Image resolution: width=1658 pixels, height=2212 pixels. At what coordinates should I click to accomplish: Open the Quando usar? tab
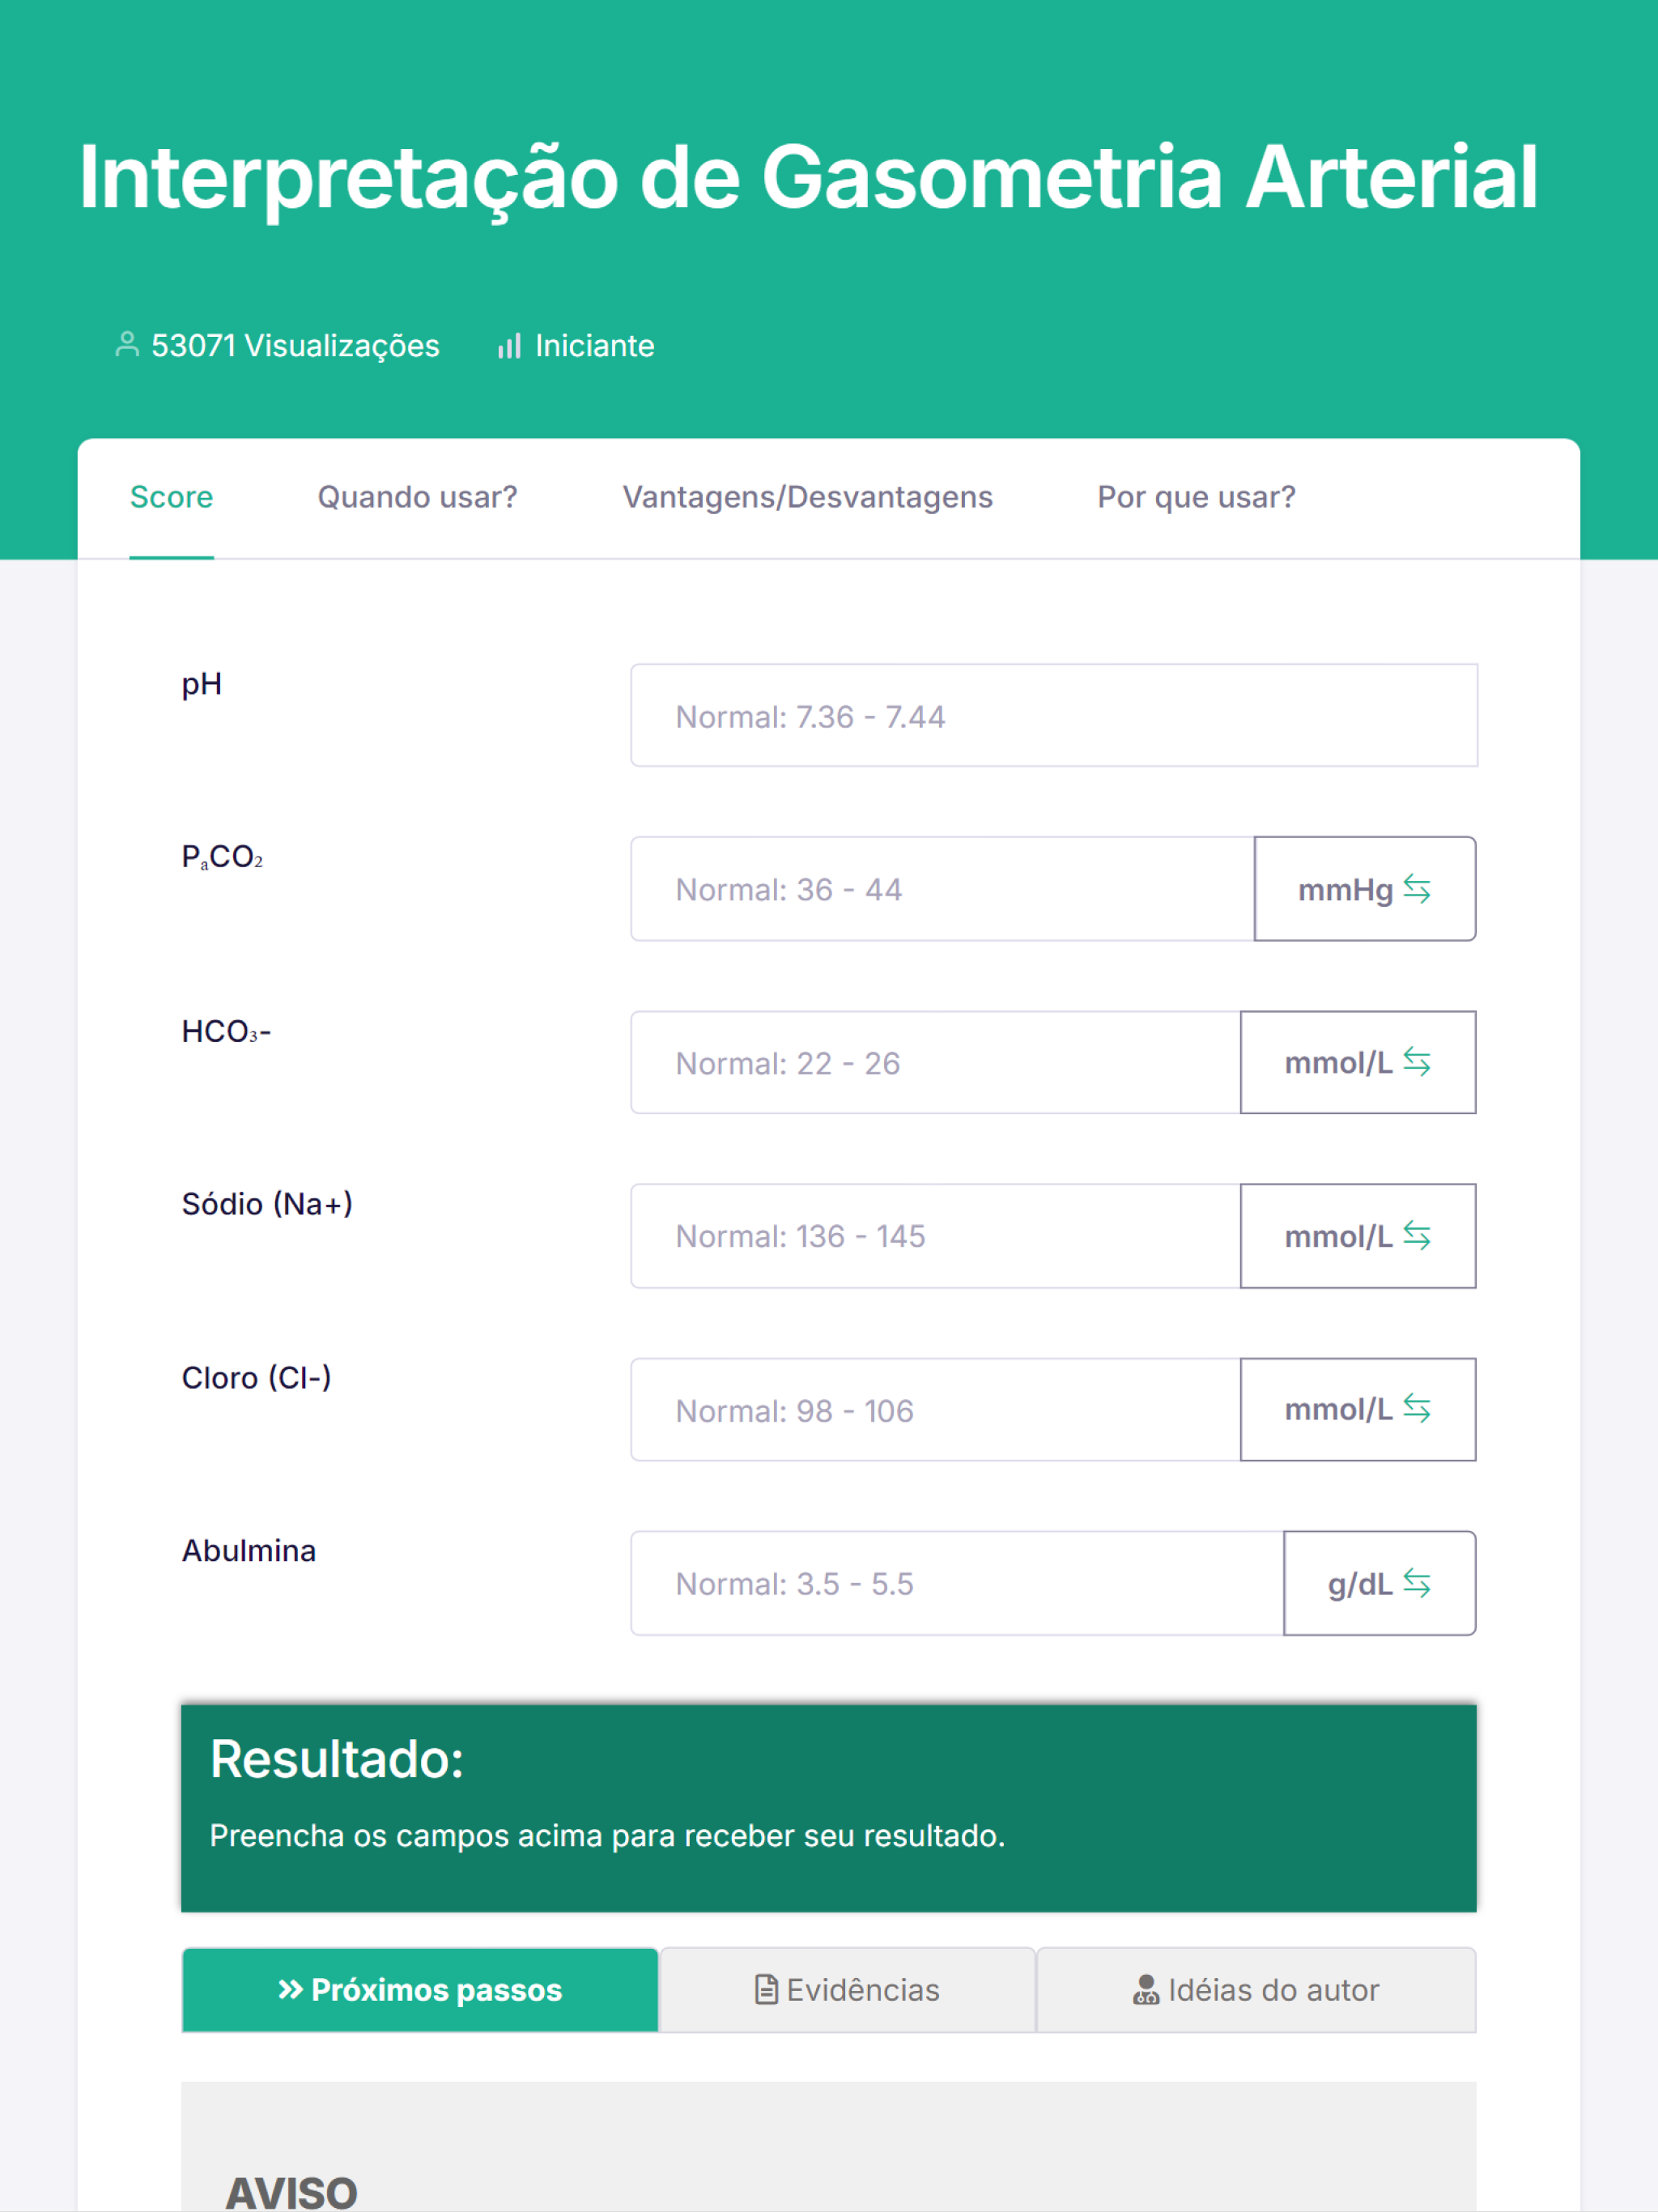click(x=418, y=497)
